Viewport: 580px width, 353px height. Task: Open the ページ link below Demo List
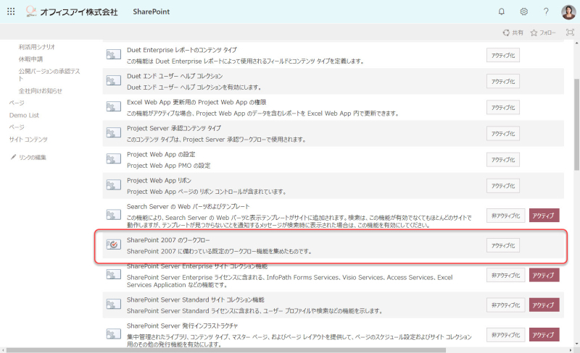point(17,127)
